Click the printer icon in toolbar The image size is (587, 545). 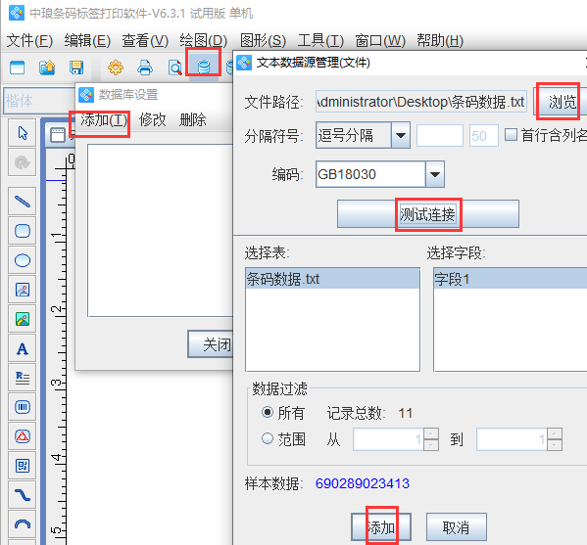coord(145,68)
